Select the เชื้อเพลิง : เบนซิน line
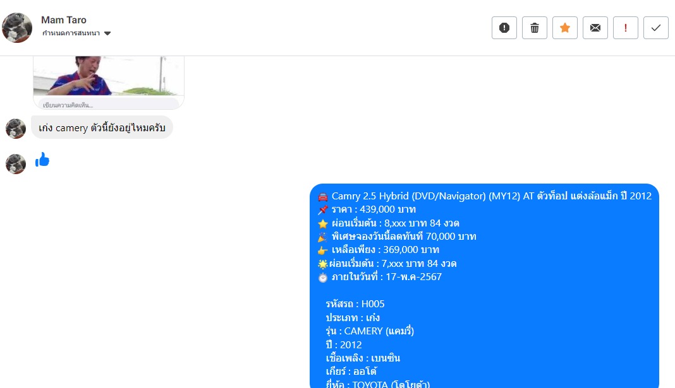675x388 pixels. click(x=363, y=358)
